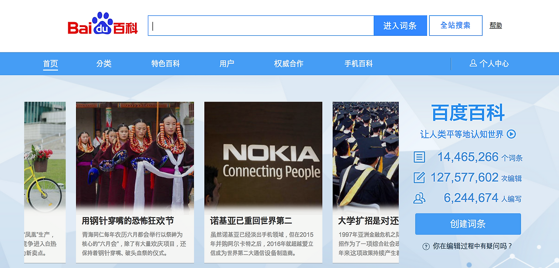Open the graduates in caps photo

coord(366,157)
